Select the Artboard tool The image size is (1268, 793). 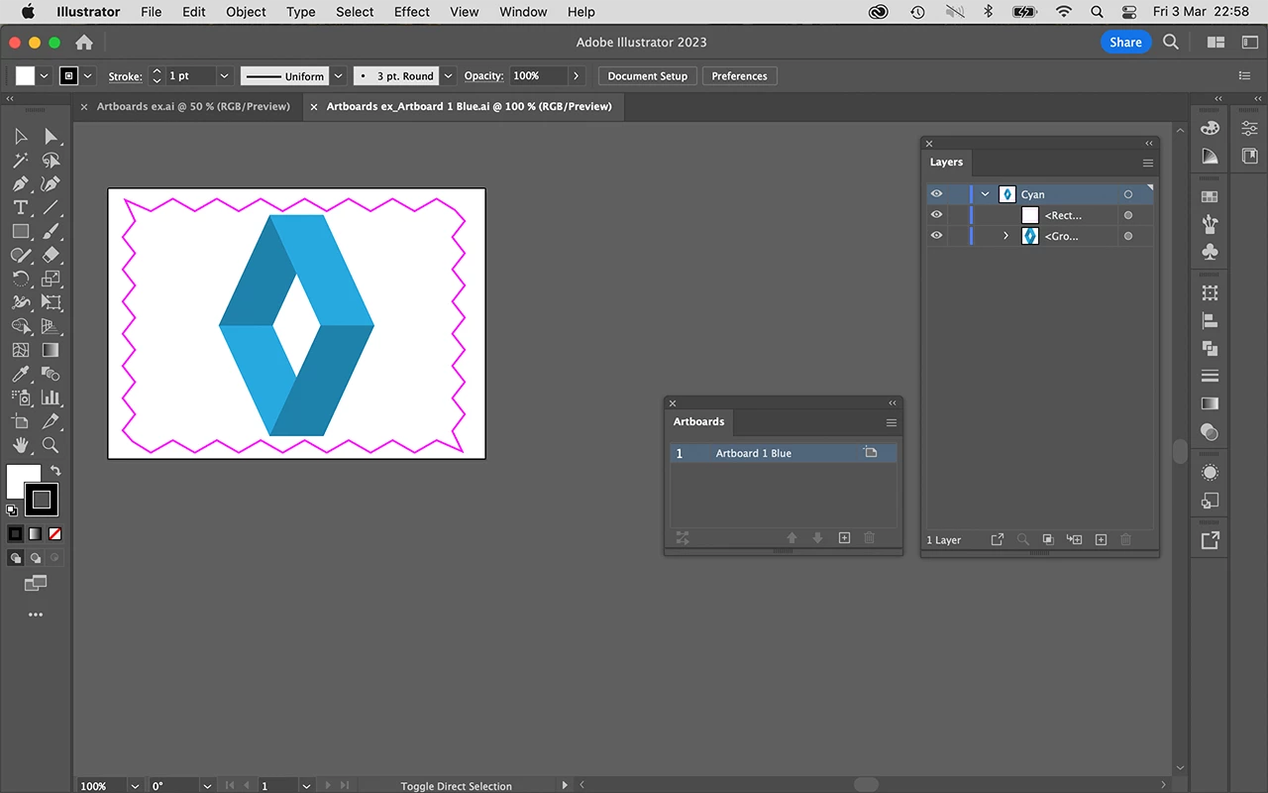click(20, 422)
